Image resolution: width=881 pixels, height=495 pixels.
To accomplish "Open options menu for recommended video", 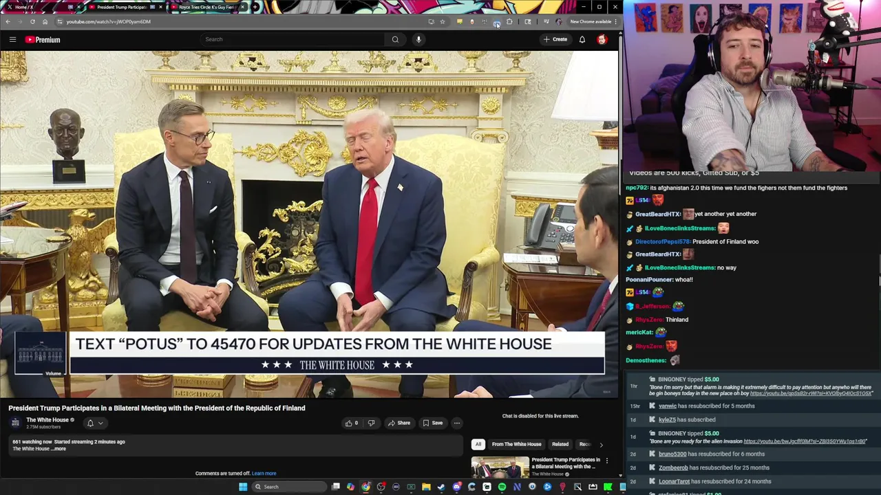I will pyautogui.click(x=606, y=461).
